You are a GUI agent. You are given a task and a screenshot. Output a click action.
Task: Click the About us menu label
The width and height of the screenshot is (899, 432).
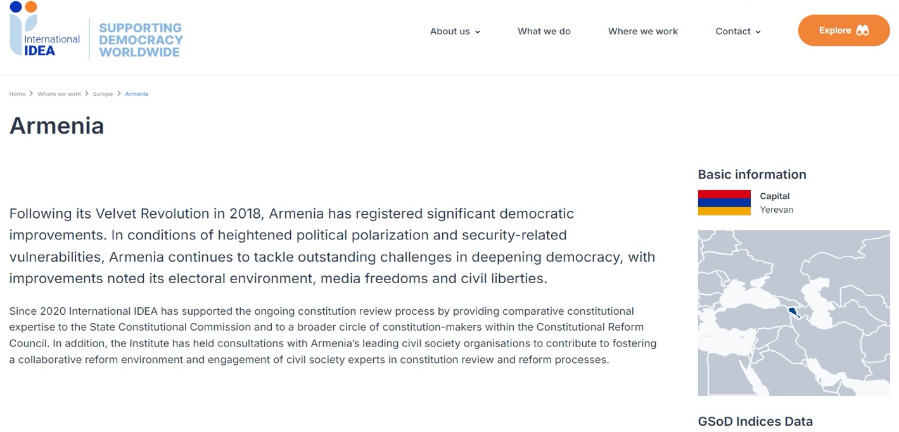tap(449, 31)
